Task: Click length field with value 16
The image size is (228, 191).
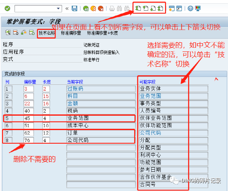Action: click(x=46, y=104)
